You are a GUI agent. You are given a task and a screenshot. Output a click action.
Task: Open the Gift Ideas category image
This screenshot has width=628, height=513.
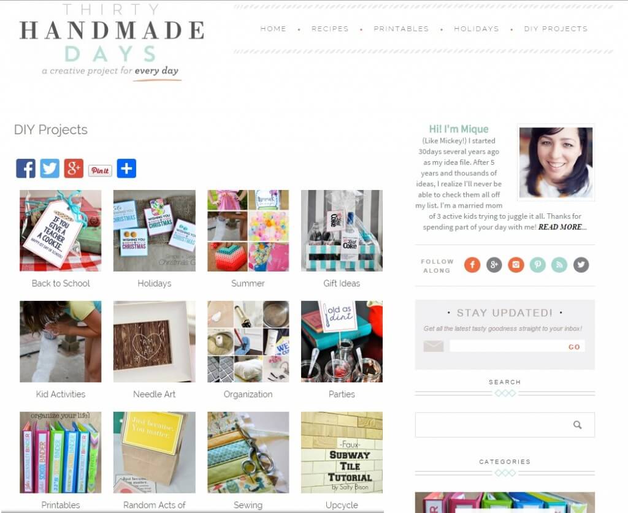(x=342, y=230)
